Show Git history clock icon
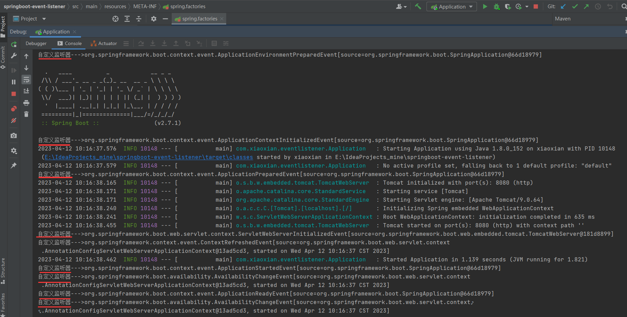 598,6
